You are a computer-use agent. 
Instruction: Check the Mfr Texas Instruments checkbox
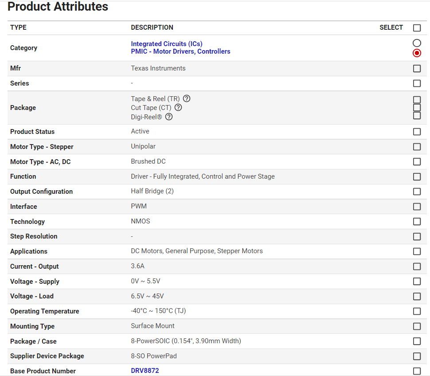(417, 69)
